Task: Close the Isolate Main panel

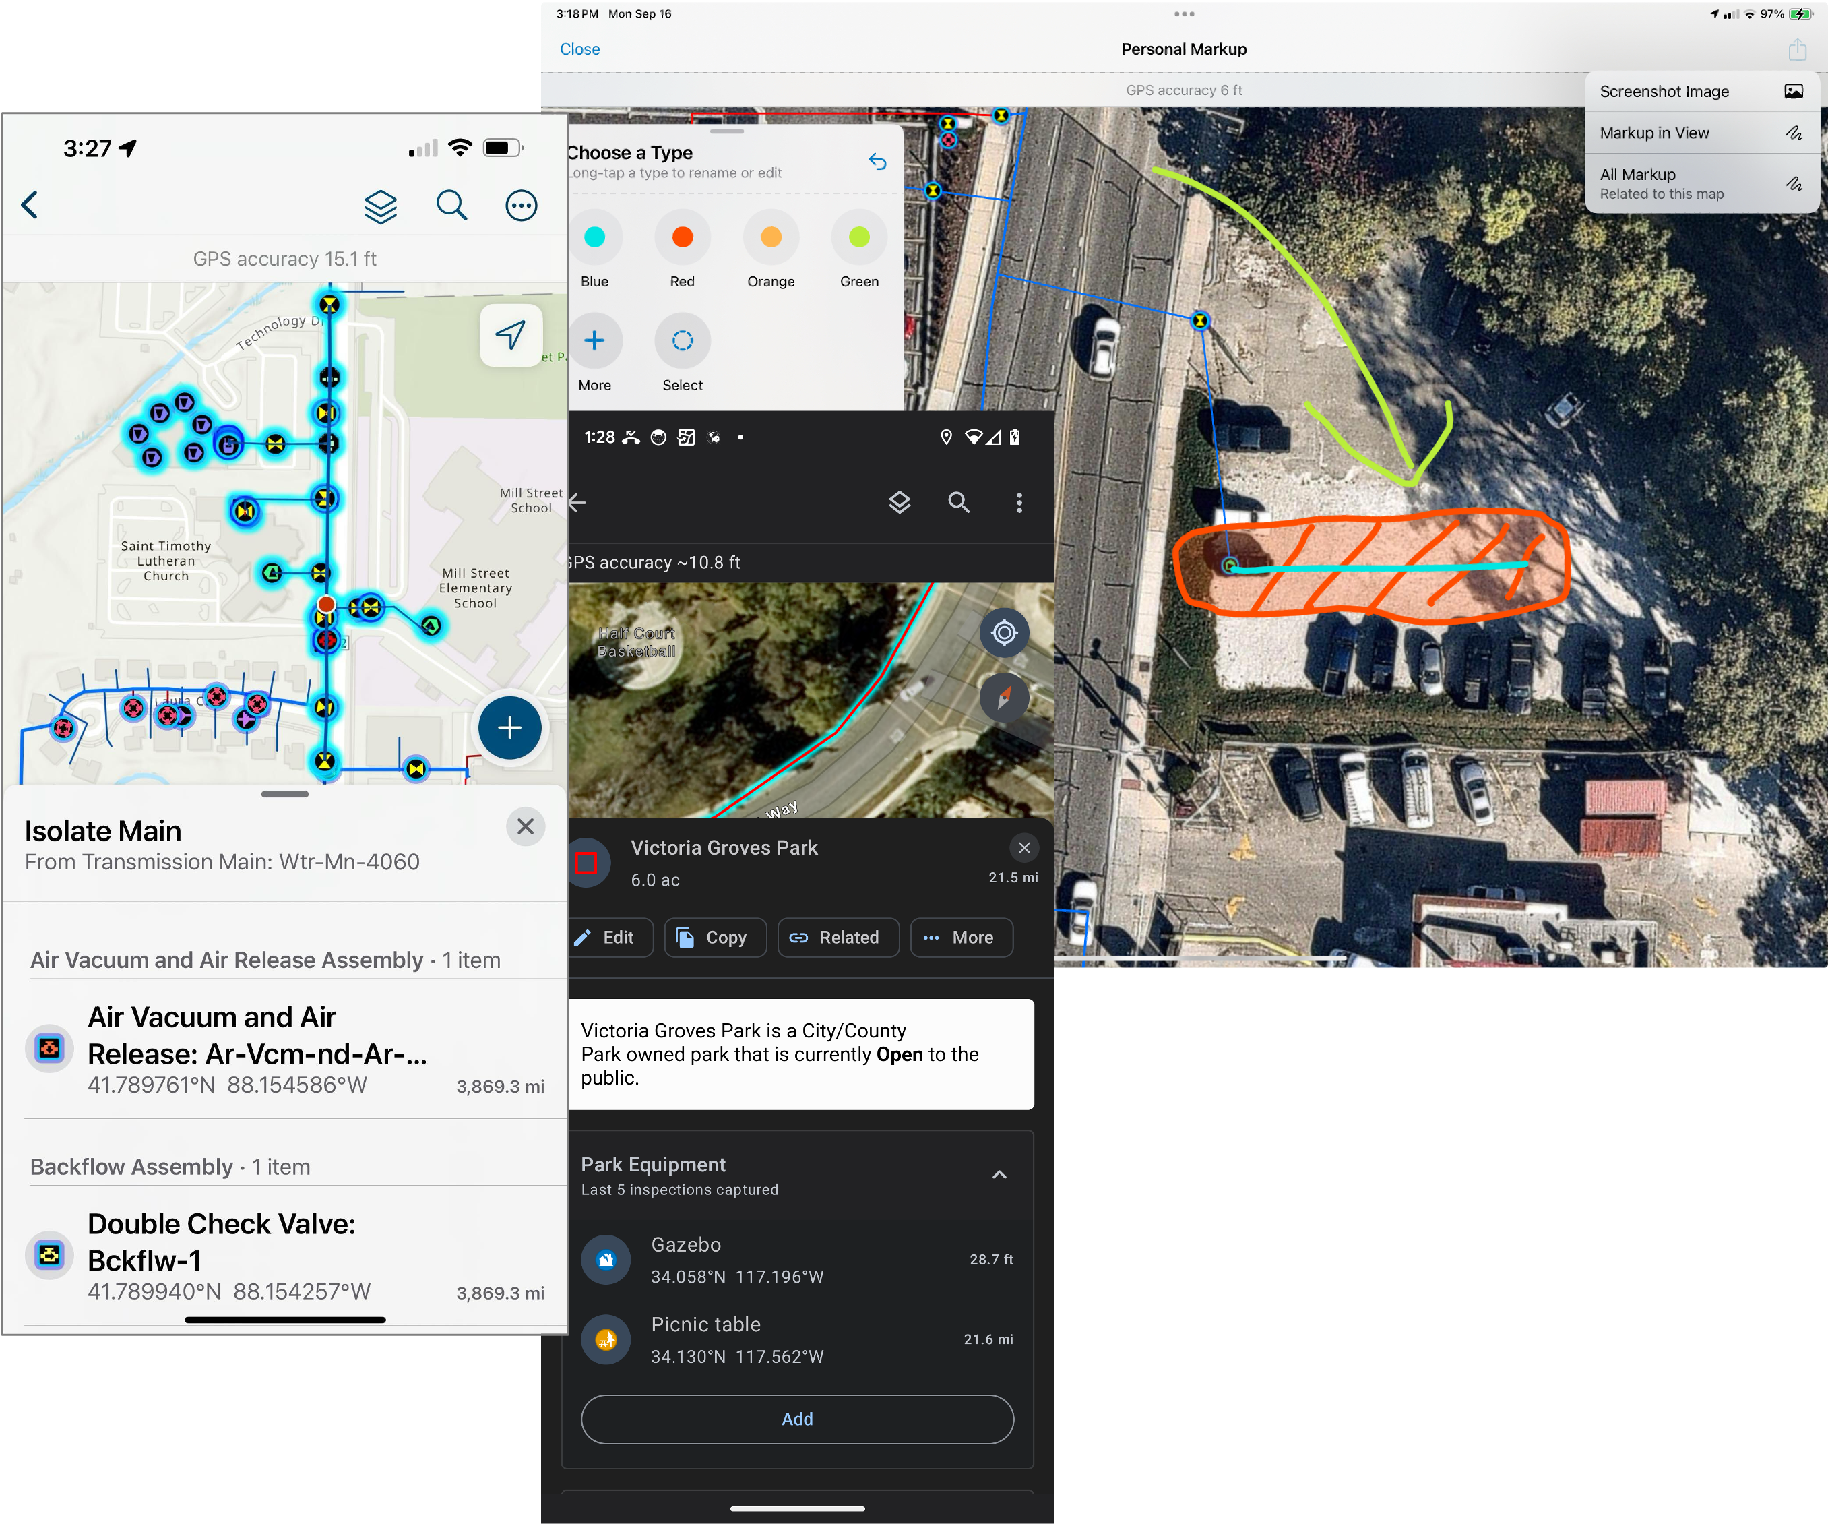Action: 526,826
